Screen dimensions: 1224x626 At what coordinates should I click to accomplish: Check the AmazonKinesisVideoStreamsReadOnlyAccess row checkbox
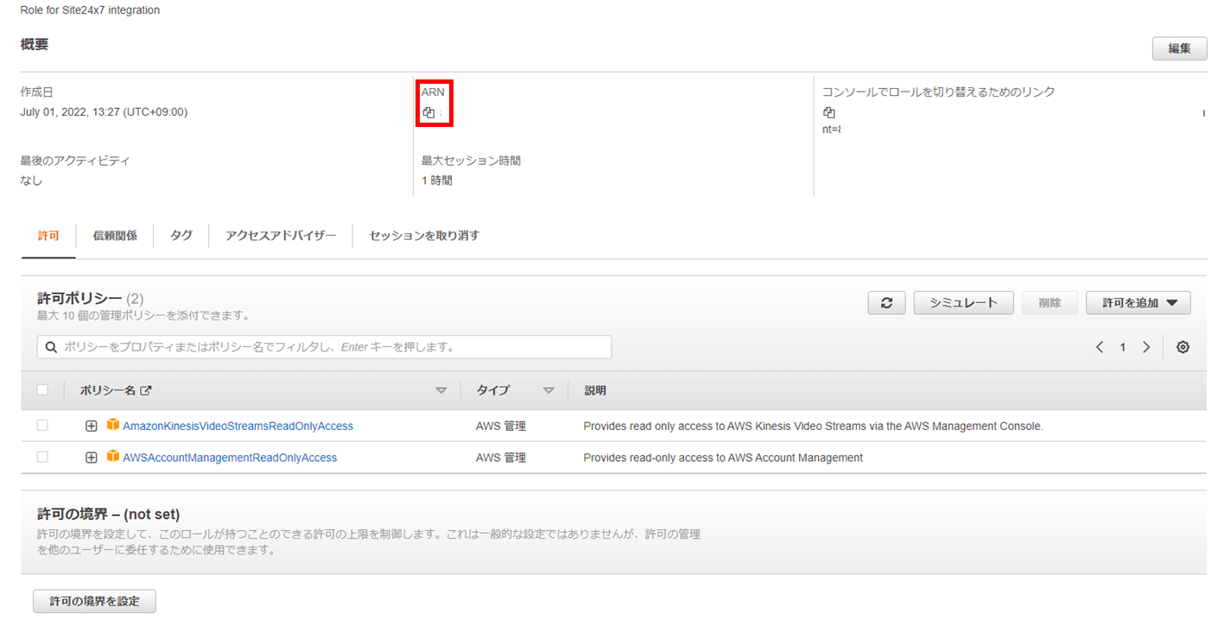coord(42,426)
